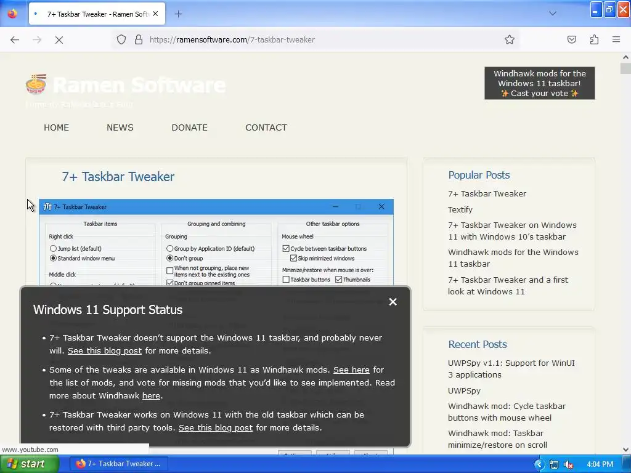Open 'Windhawk mods for the Windows 11 taskbar' post
This screenshot has width=631, height=473.
[513, 258]
